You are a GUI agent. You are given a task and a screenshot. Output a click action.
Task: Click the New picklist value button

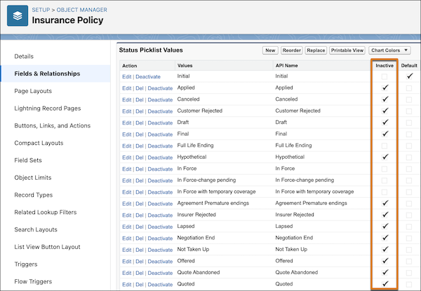click(270, 50)
